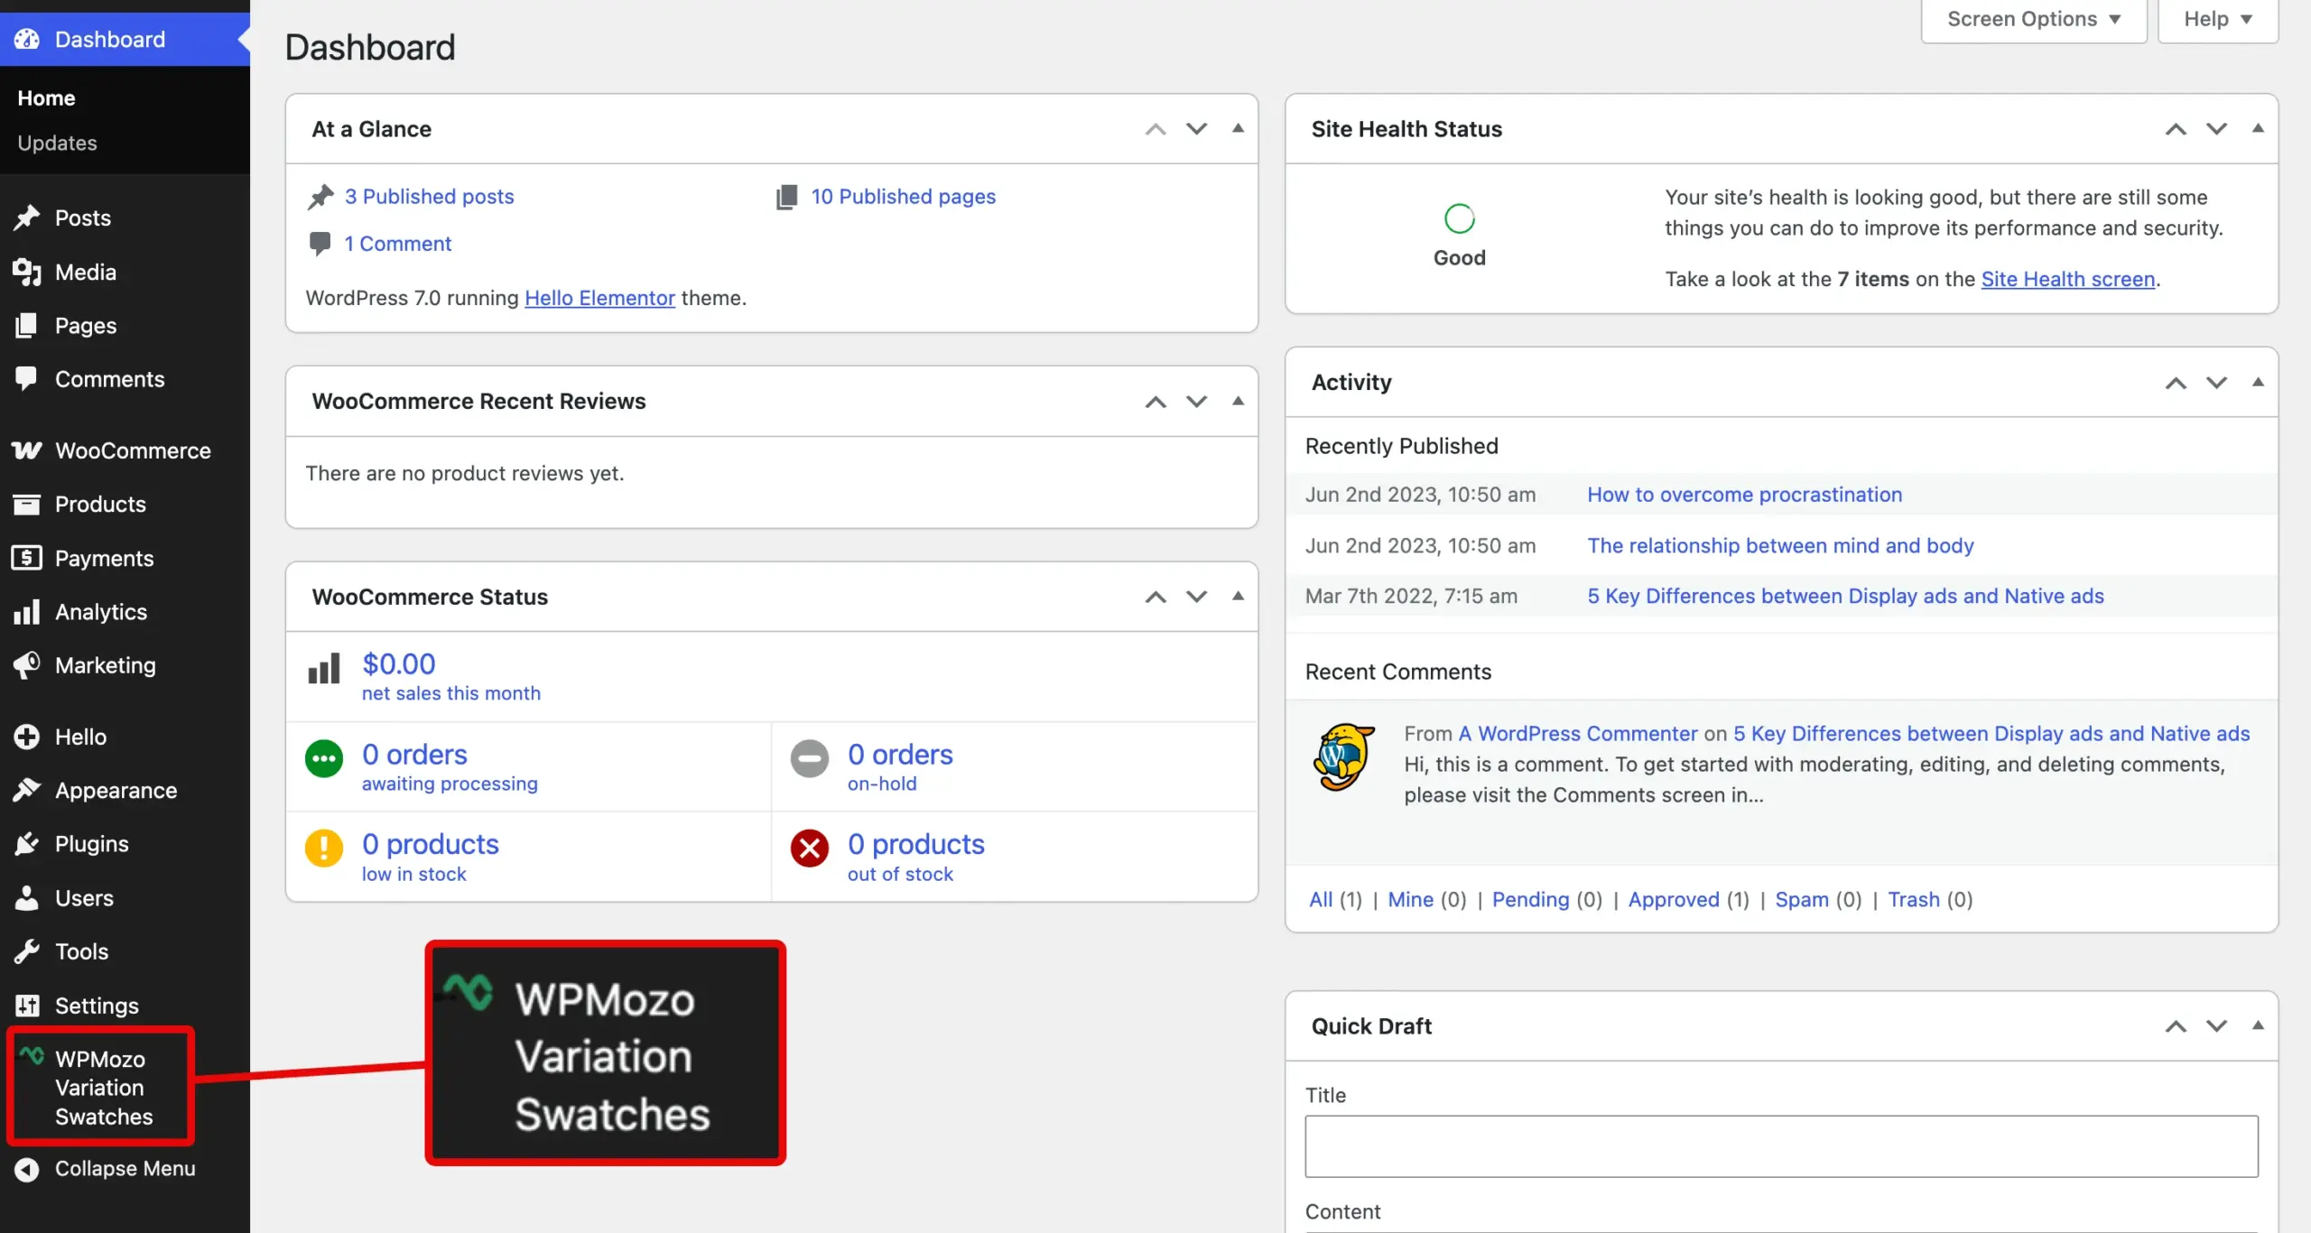Click the Dashboard gauge icon in sidebar
This screenshot has height=1233, width=2311.
(27, 40)
